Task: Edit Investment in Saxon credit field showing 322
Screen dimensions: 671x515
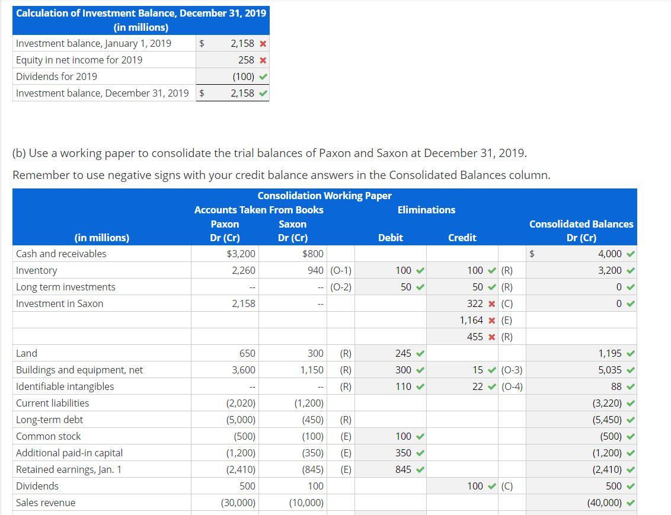Action: (x=462, y=303)
